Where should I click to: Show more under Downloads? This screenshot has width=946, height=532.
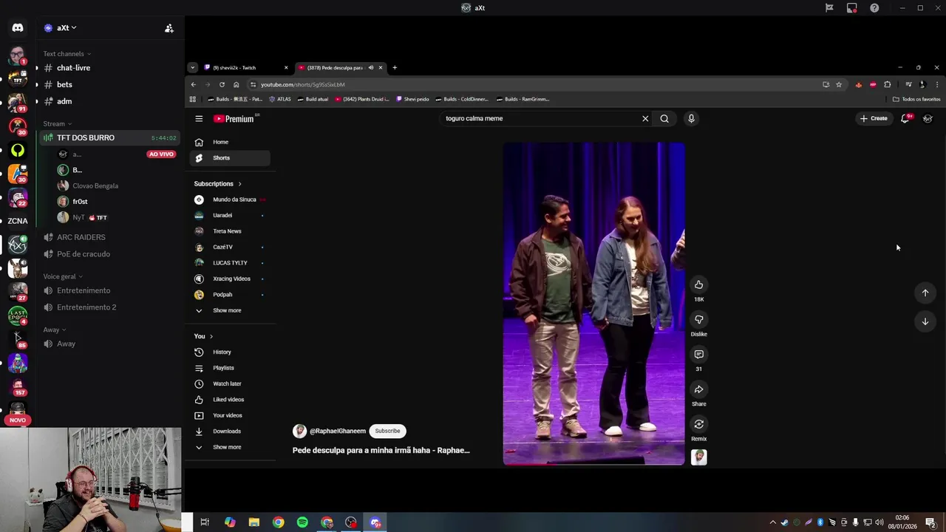[227, 447]
